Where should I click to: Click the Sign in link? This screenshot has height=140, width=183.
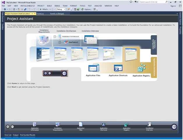click(x=173, y=6)
